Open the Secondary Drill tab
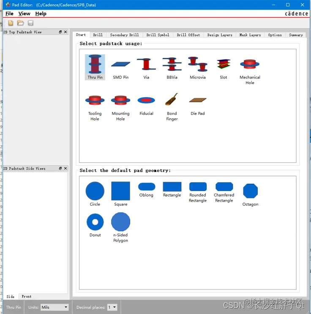The image size is (311, 314). tap(124, 35)
